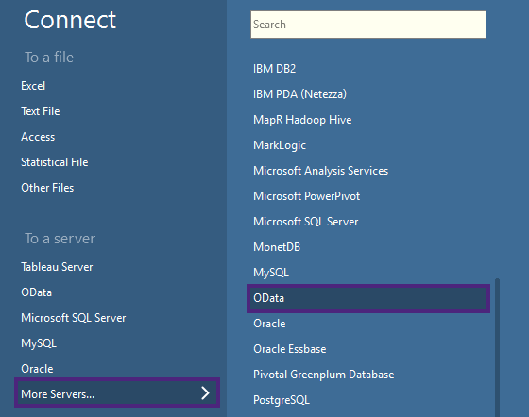Select Oracle Essbase connector
This screenshot has height=417, width=529.
(289, 349)
